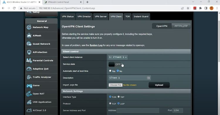The image size is (220, 115).
Task: Click the red extension icon in toolbar
Action: (x=195, y=8)
